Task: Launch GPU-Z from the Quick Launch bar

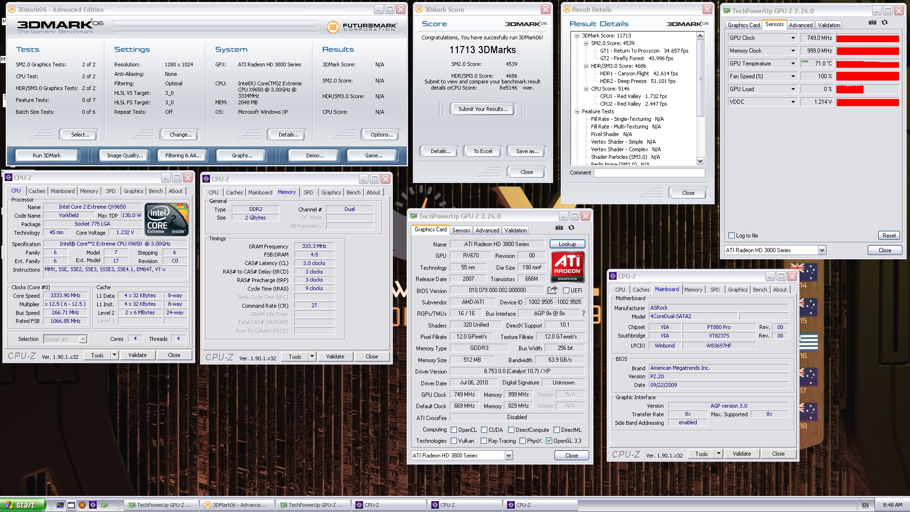Action: [x=104, y=505]
